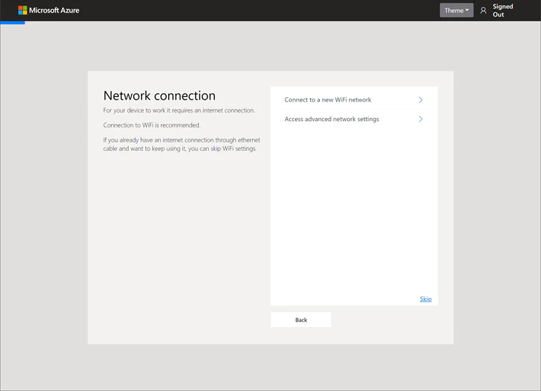Open Access advanced network settings
The width and height of the screenshot is (541, 391).
354,119
